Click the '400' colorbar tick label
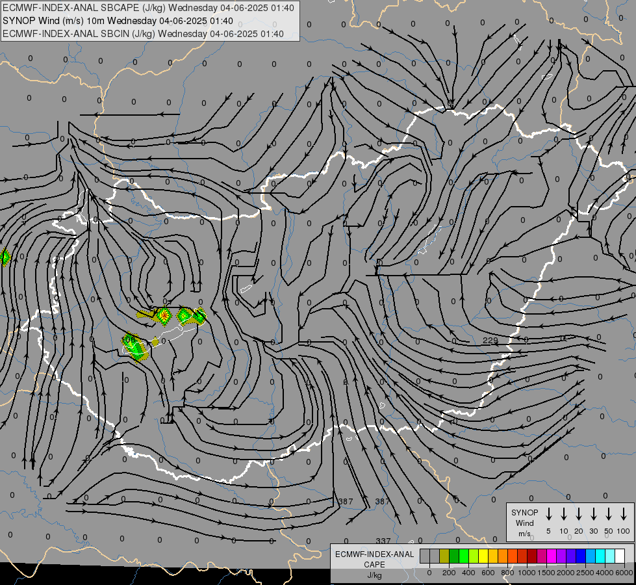This screenshot has width=636, height=585. (x=468, y=573)
